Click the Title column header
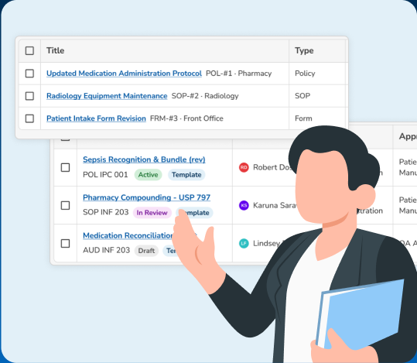 tap(56, 50)
